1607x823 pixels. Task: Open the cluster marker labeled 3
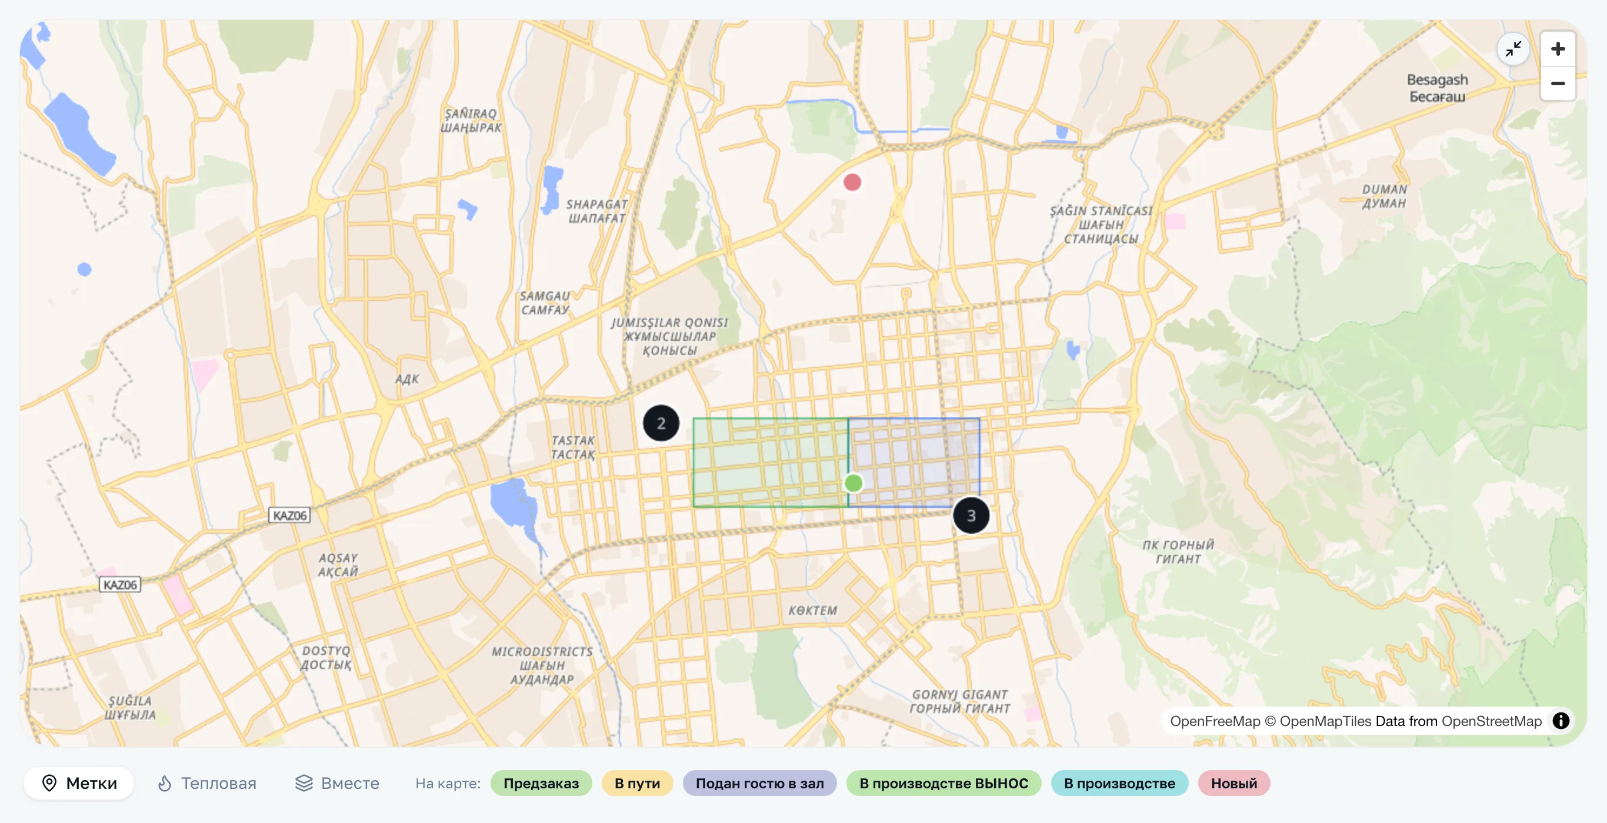(x=971, y=515)
